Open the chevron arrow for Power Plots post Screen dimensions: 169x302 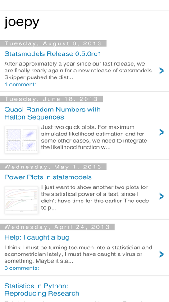click(x=161, y=197)
